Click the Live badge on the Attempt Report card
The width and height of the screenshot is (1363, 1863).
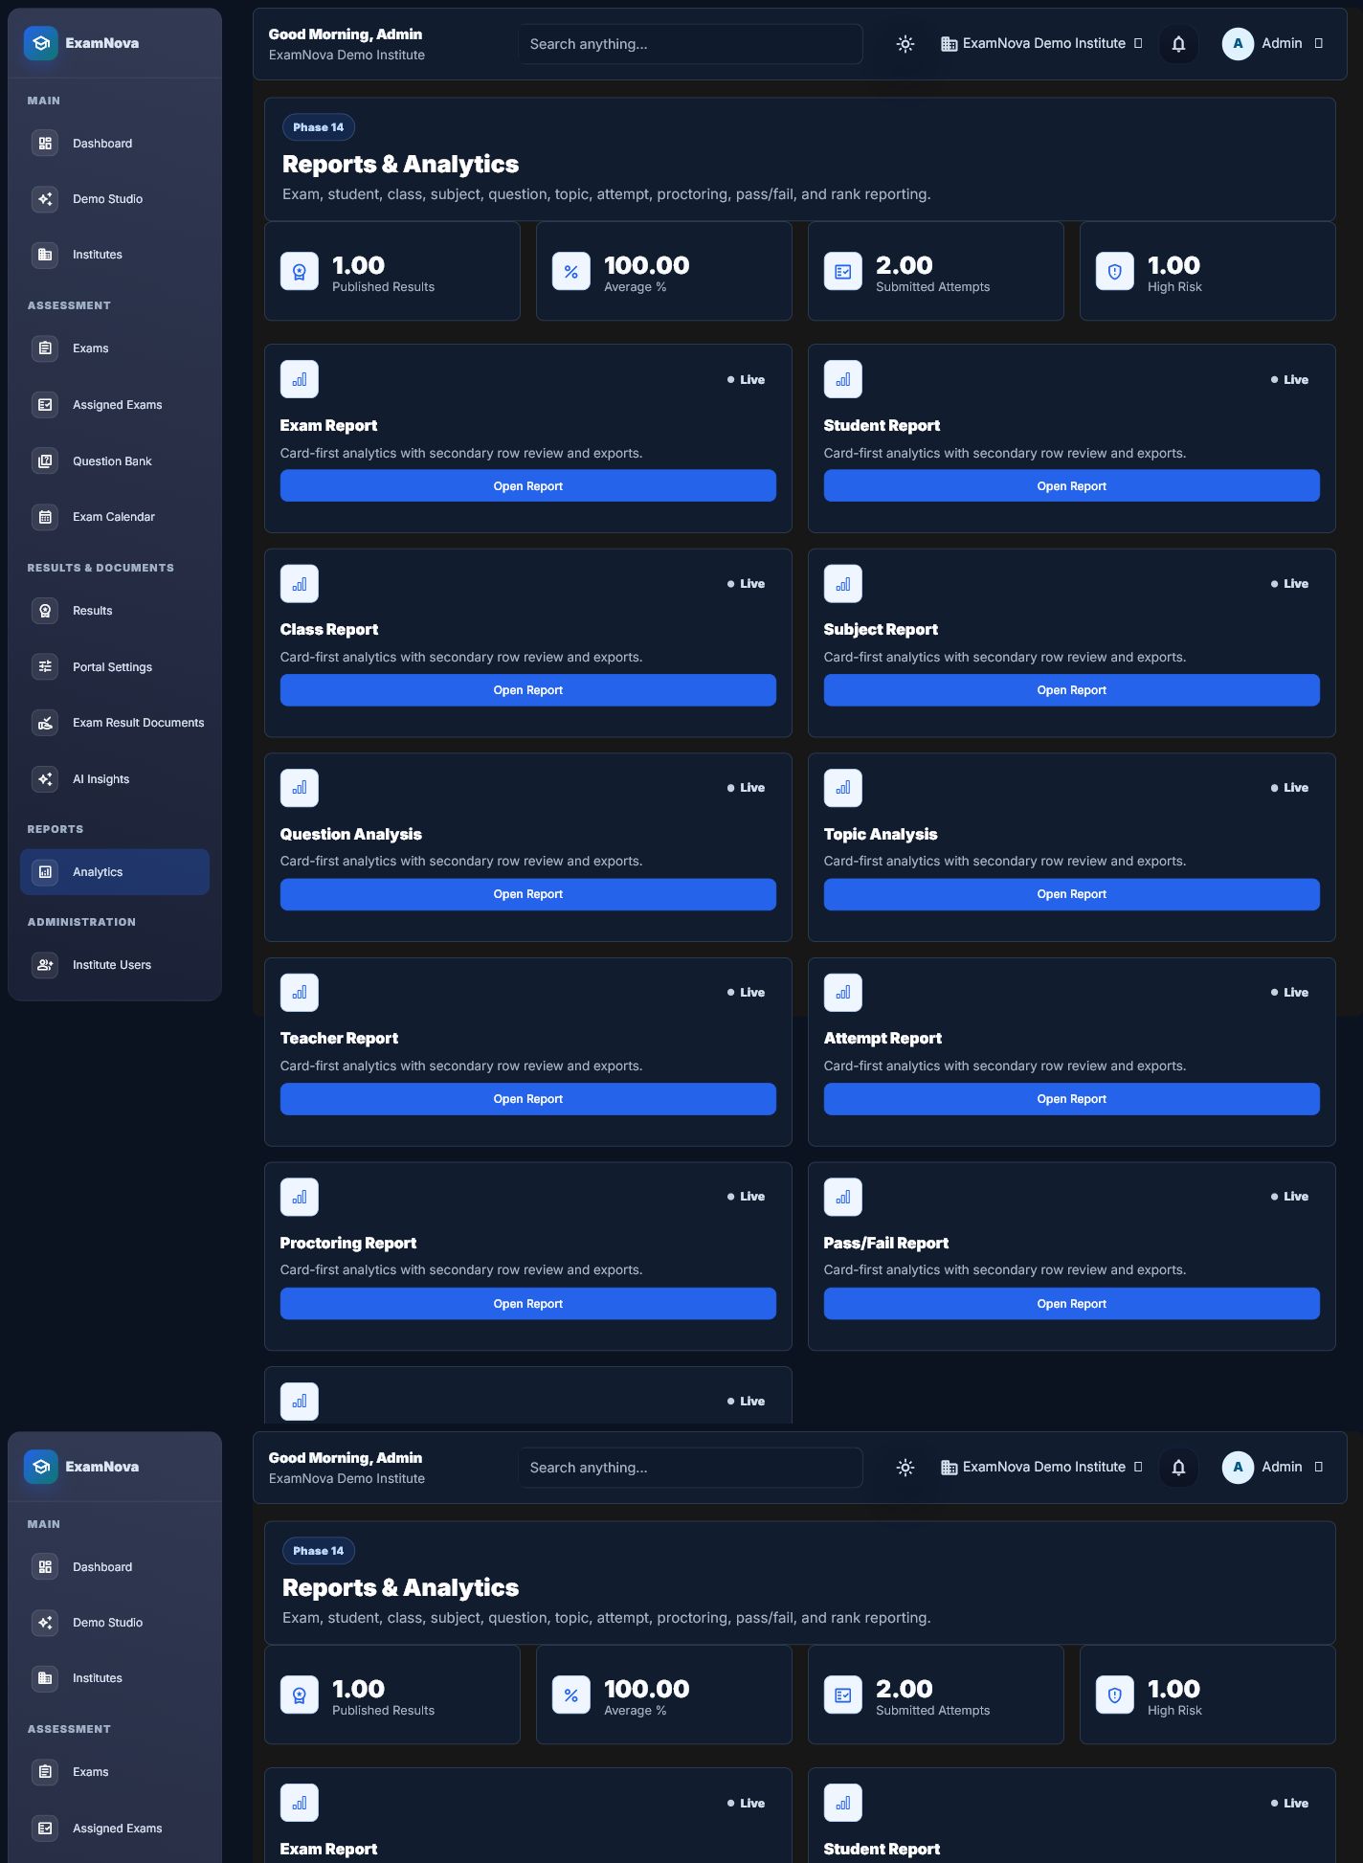pyautogui.click(x=1289, y=993)
